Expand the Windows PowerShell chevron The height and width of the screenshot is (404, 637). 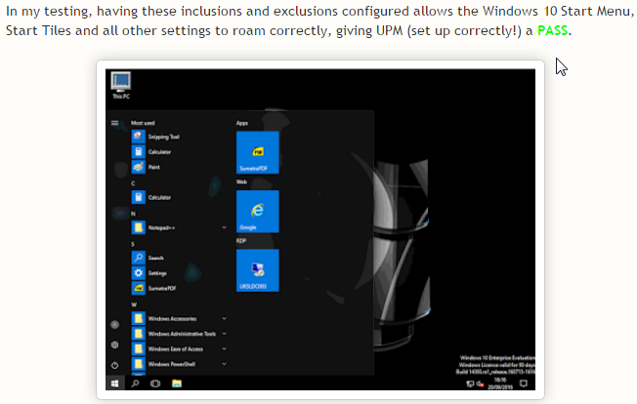224,364
